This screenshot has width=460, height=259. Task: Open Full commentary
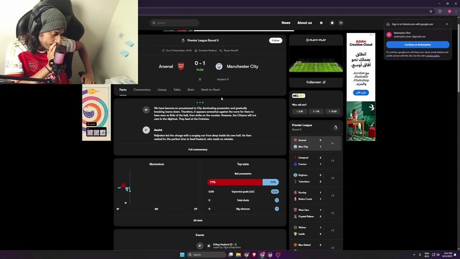point(198,149)
